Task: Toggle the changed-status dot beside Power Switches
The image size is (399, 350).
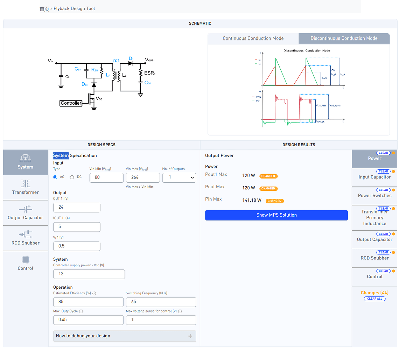Action: (393, 190)
